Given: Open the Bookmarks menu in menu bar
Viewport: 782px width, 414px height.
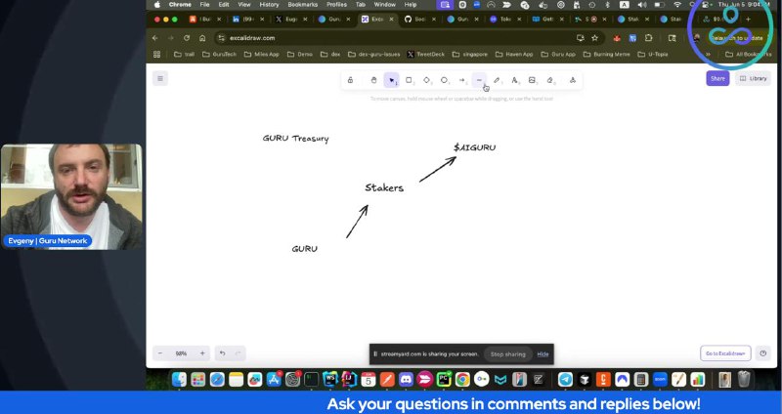Looking at the screenshot, I should pos(303,5).
